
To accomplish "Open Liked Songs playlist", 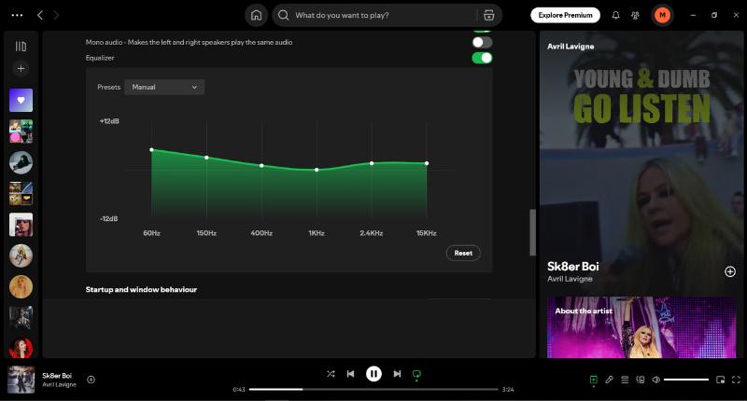I will 21,100.
